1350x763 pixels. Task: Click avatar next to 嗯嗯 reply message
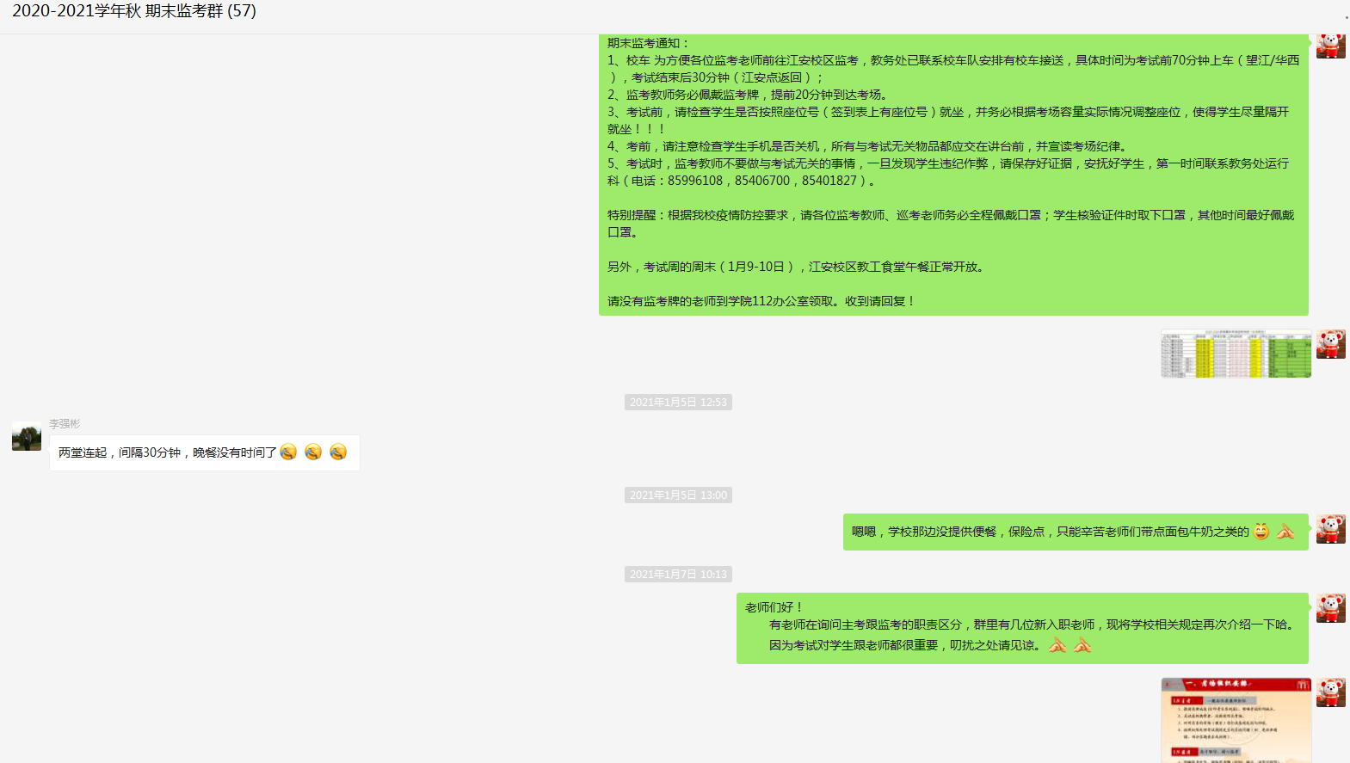[1330, 529]
